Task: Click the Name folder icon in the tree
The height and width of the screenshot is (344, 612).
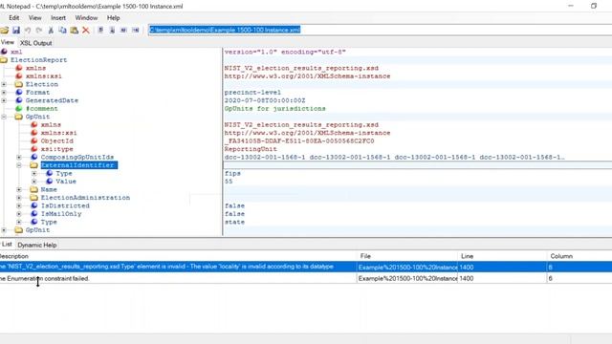Action: click(x=34, y=189)
